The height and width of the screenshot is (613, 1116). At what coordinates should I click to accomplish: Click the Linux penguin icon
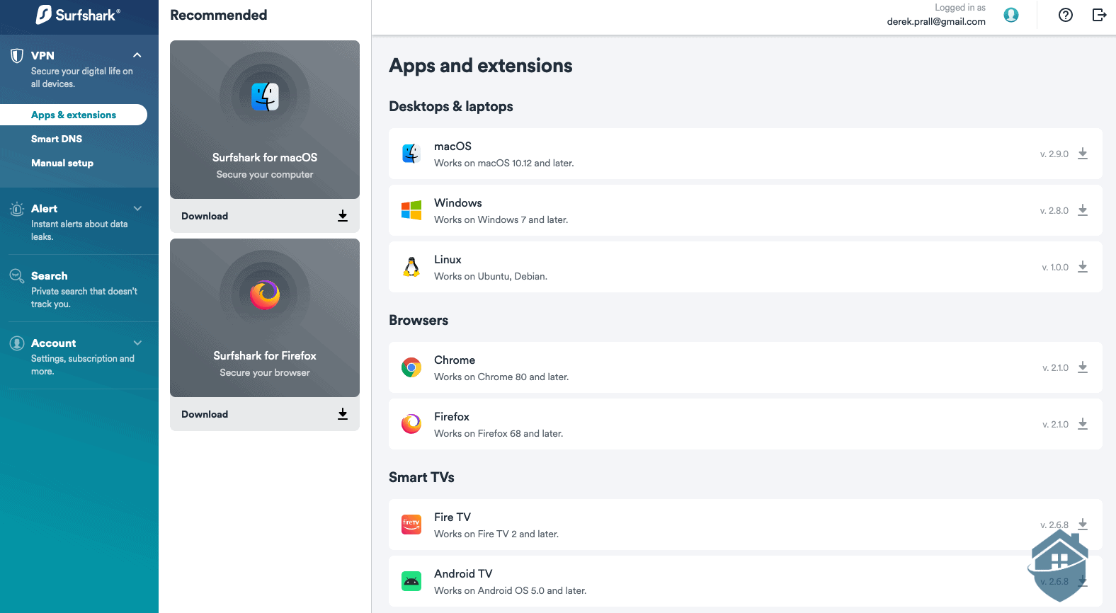pos(411,267)
